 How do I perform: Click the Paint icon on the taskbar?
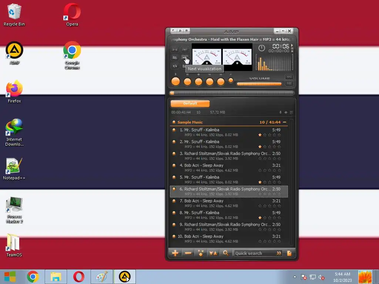[102, 277]
